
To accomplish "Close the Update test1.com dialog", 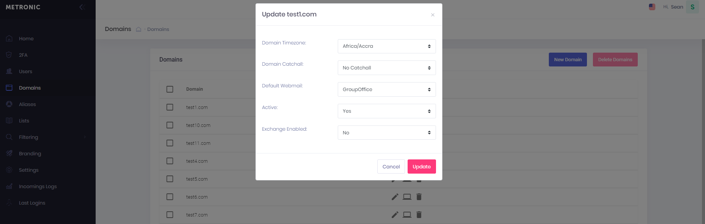I will tap(433, 15).
